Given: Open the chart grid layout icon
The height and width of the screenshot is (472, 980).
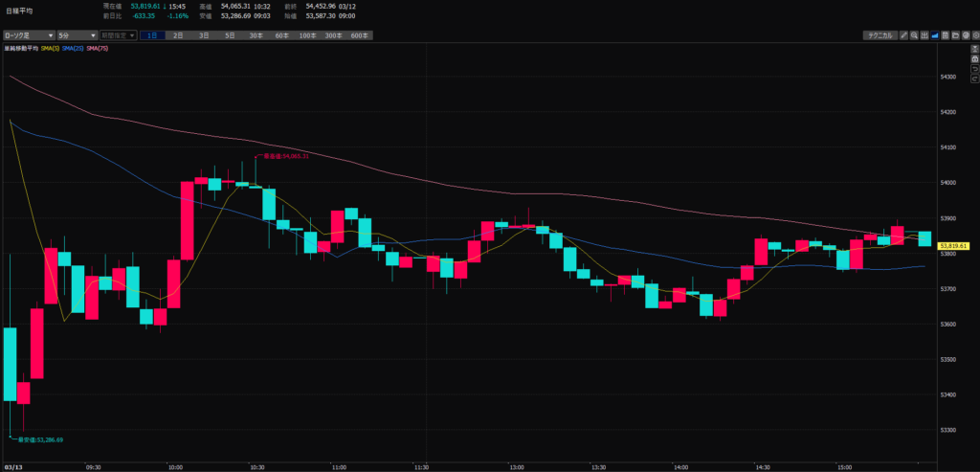Looking at the screenshot, I should point(924,35).
